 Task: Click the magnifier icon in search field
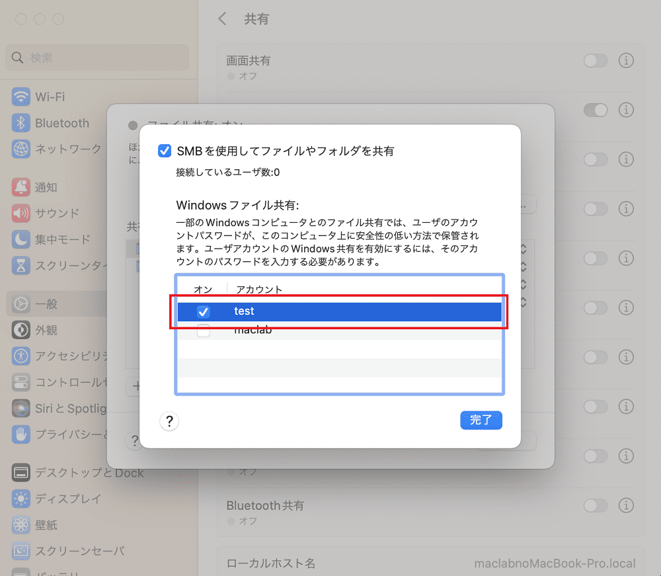pyautogui.click(x=17, y=58)
